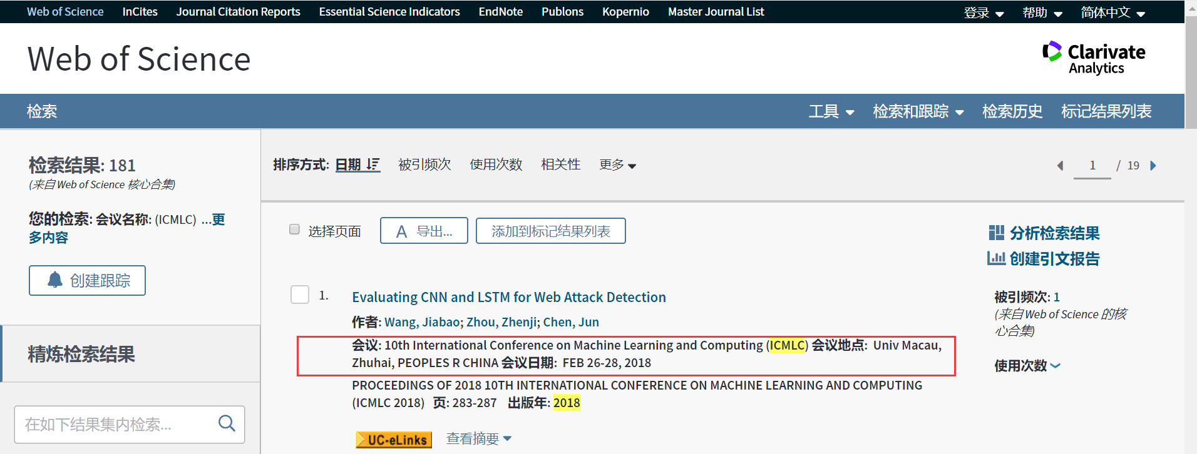Click the bell icon in 创建跟踪
The image size is (1197, 454).
click(55, 280)
